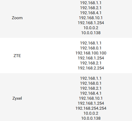This screenshot has height=121, width=132.
Task: Click 192.168.2.254 in the ZTE row
Action: coord(91,68)
